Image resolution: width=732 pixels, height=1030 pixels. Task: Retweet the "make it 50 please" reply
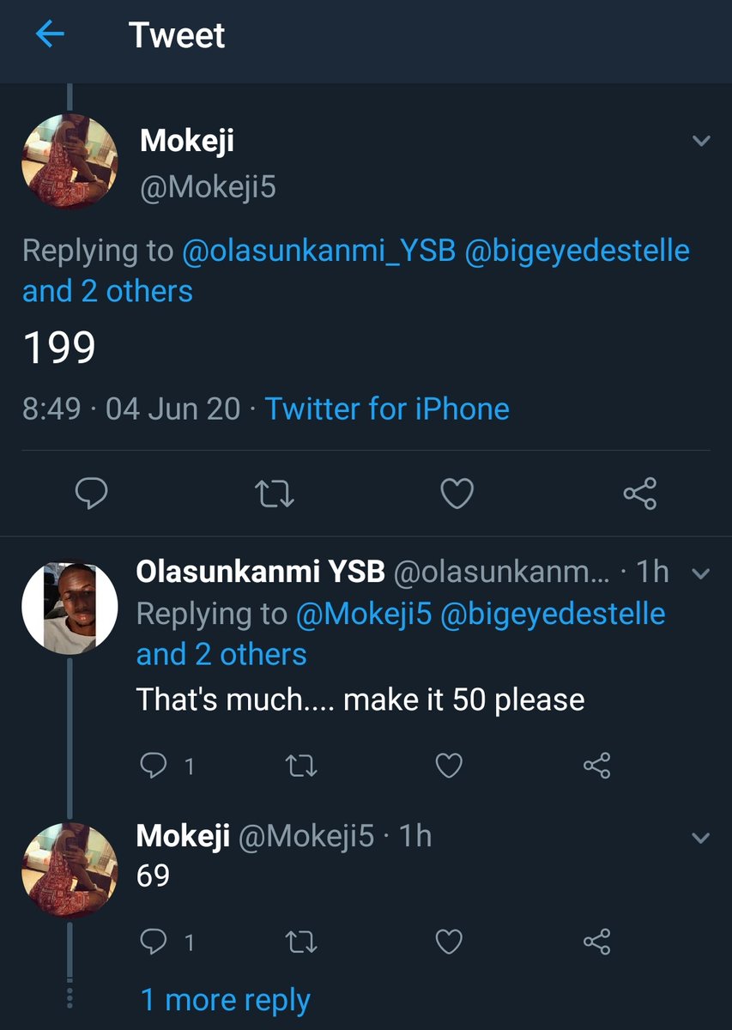coord(299,765)
